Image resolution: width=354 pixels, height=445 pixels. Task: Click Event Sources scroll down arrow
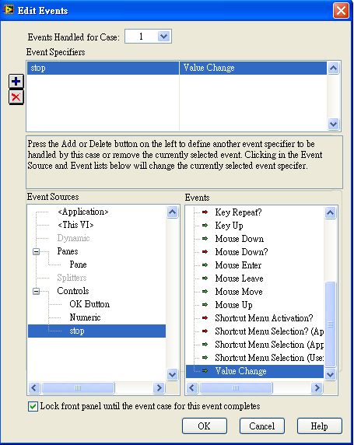coord(172,375)
